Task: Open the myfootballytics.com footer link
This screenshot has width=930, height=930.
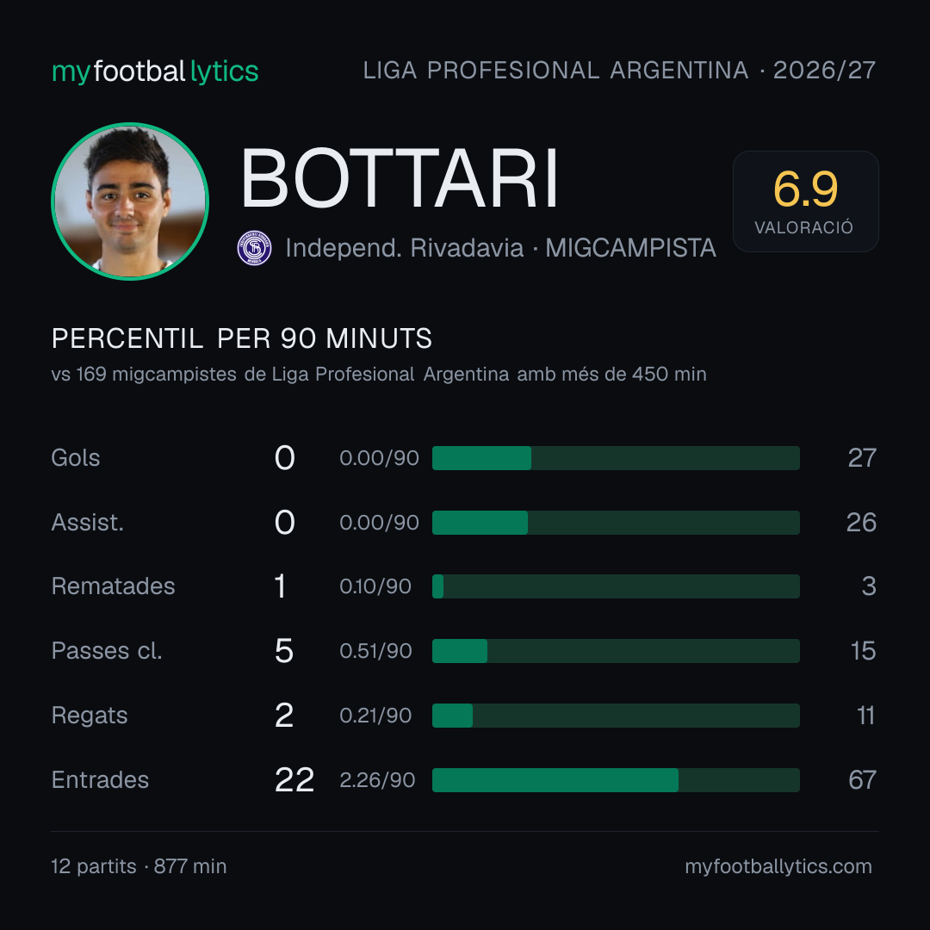Action: pos(778,866)
